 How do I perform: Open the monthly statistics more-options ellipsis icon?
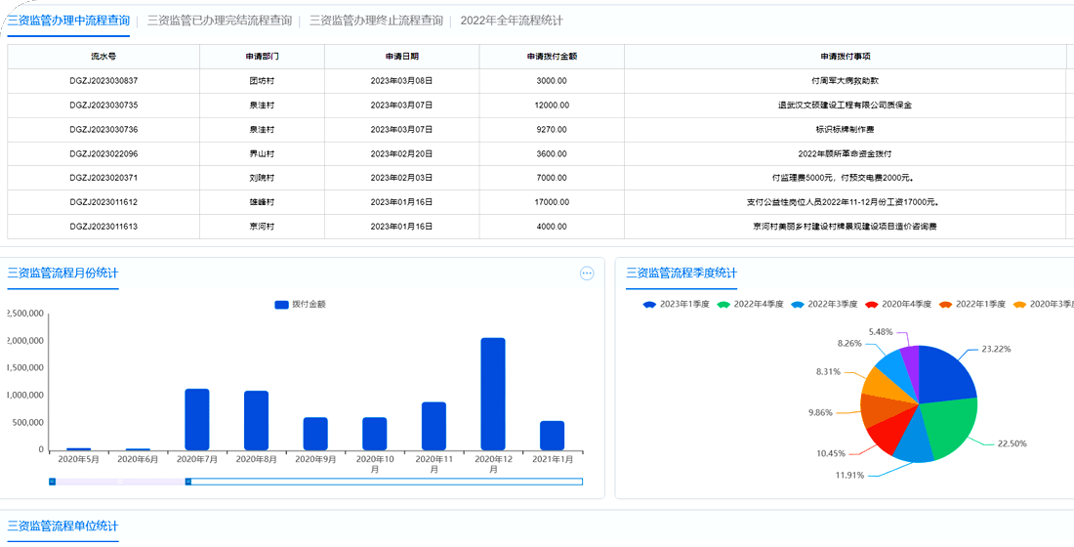(x=587, y=273)
